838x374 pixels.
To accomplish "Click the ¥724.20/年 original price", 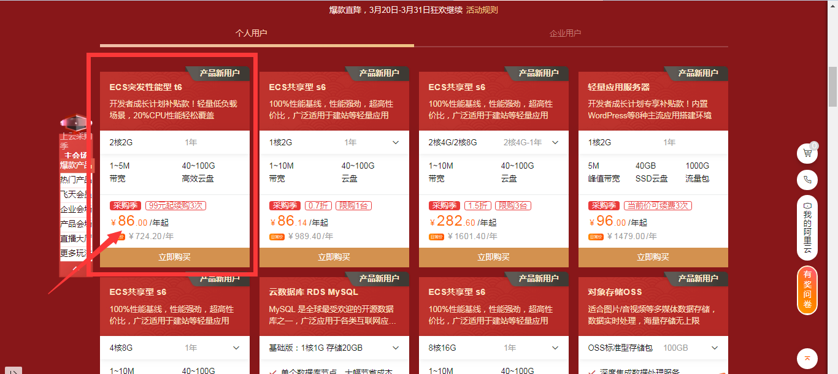I will click(x=152, y=236).
